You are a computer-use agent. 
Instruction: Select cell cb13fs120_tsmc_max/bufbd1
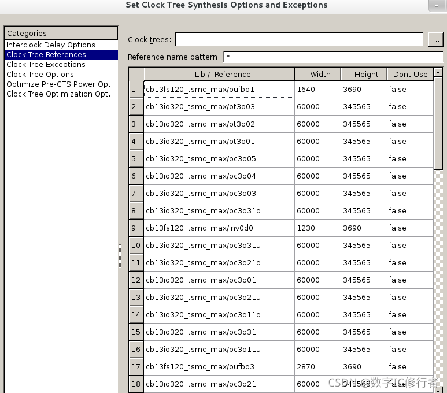(x=219, y=89)
